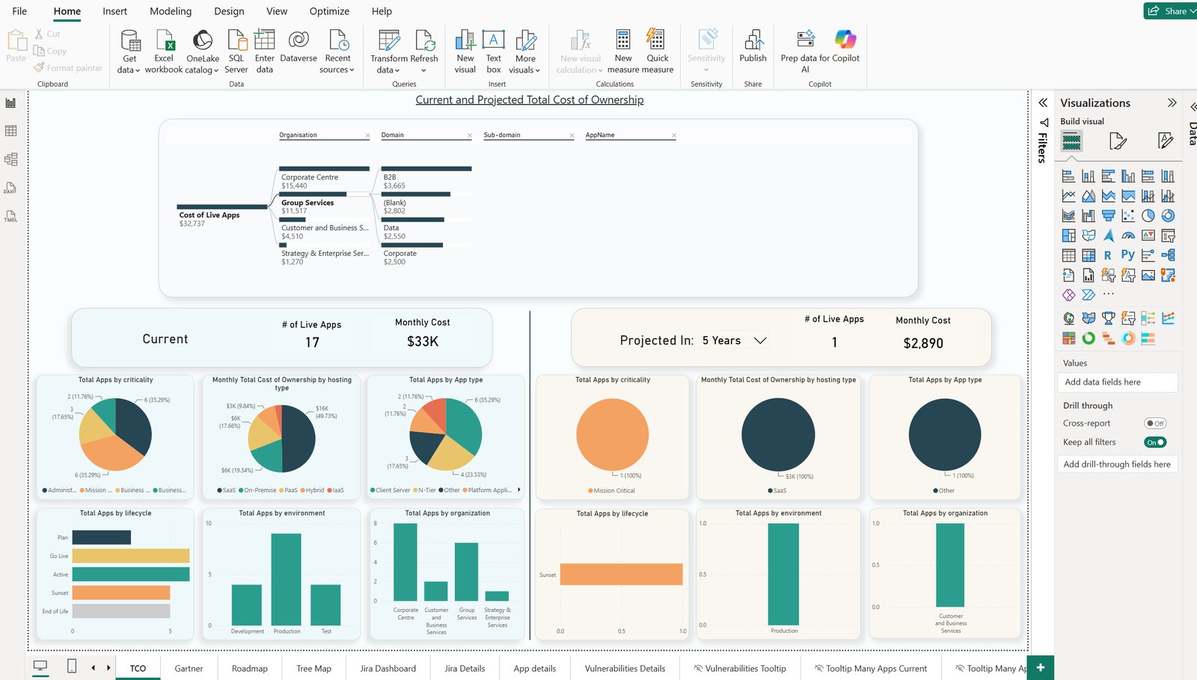
Task: Select the Power Automate visual icon
Action: click(x=1089, y=295)
